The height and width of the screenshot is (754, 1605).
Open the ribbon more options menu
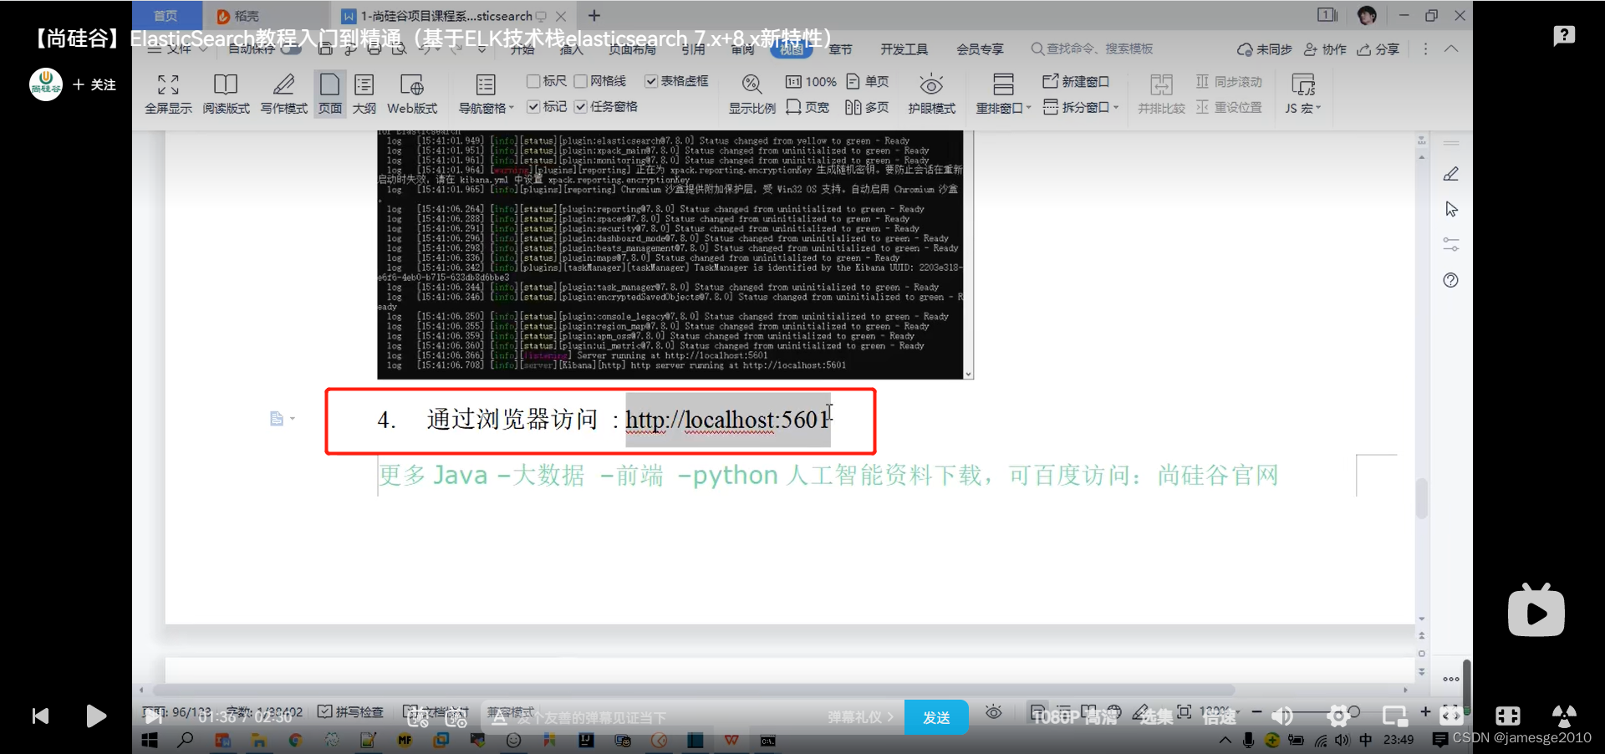pos(1426,48)
